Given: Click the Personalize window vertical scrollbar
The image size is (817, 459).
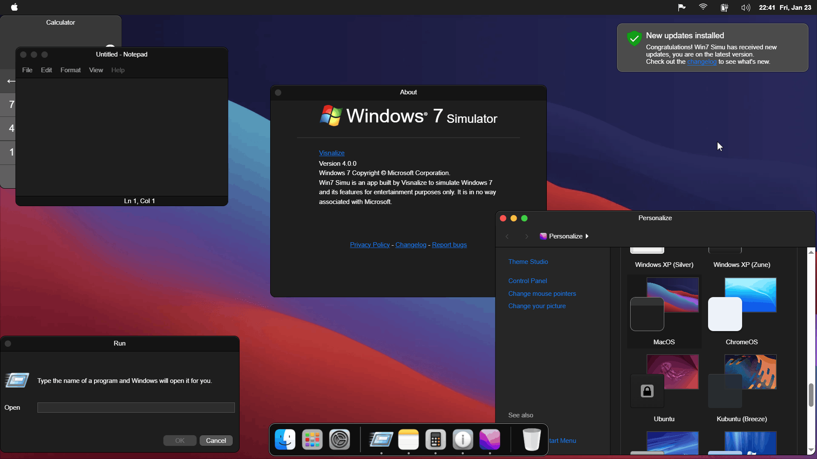Looking at the screenshot, I should point(811,395).
